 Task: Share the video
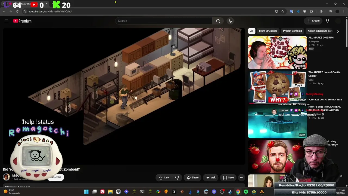pos(192,177)
